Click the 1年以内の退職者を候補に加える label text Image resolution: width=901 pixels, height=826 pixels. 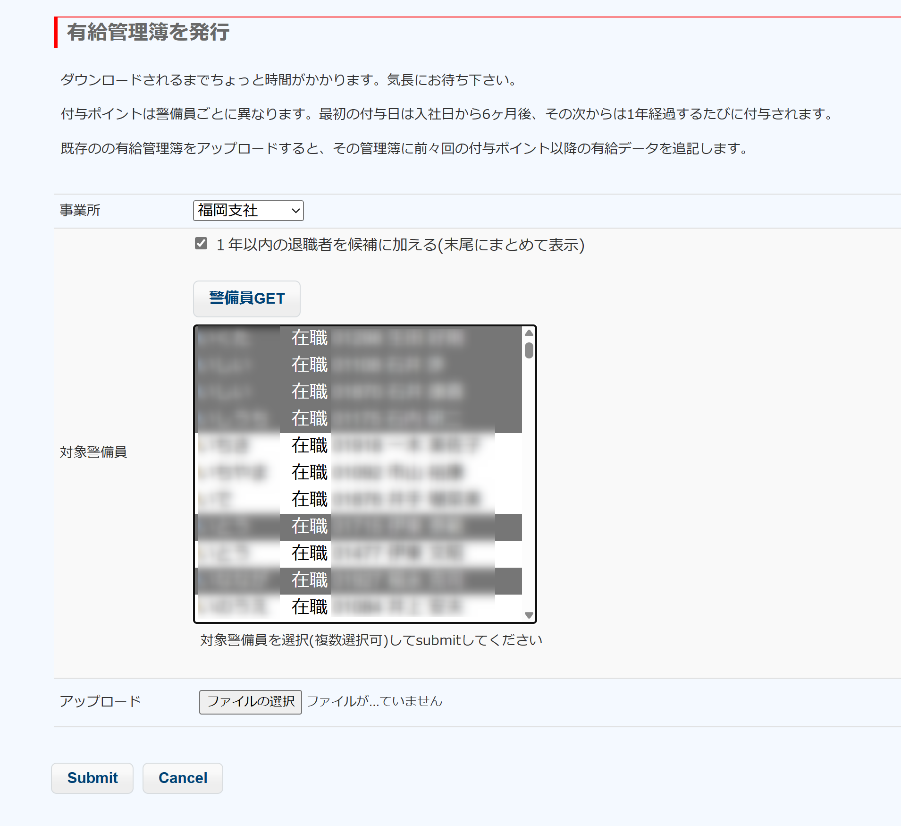[400, 245]
